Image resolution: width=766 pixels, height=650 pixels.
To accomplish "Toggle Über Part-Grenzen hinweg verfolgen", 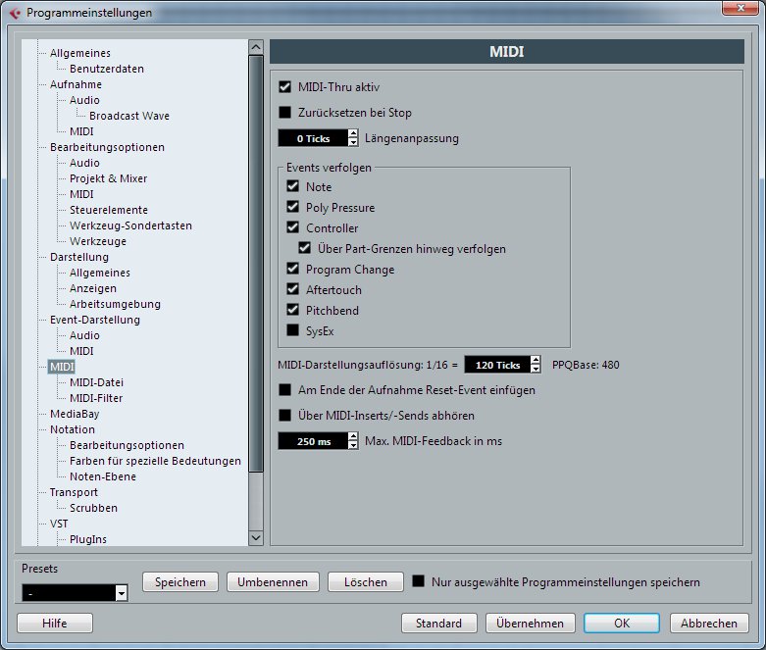I will pos(304,248).
